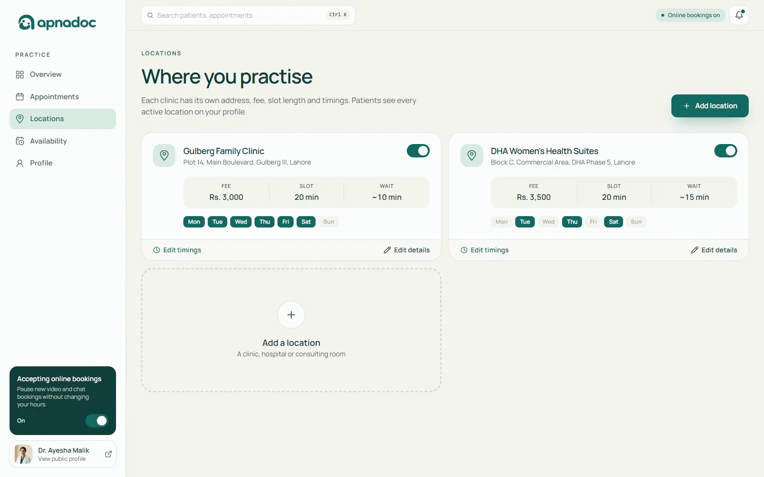Click the pencil icon on Gulberg Edit details

click(387, 250)
